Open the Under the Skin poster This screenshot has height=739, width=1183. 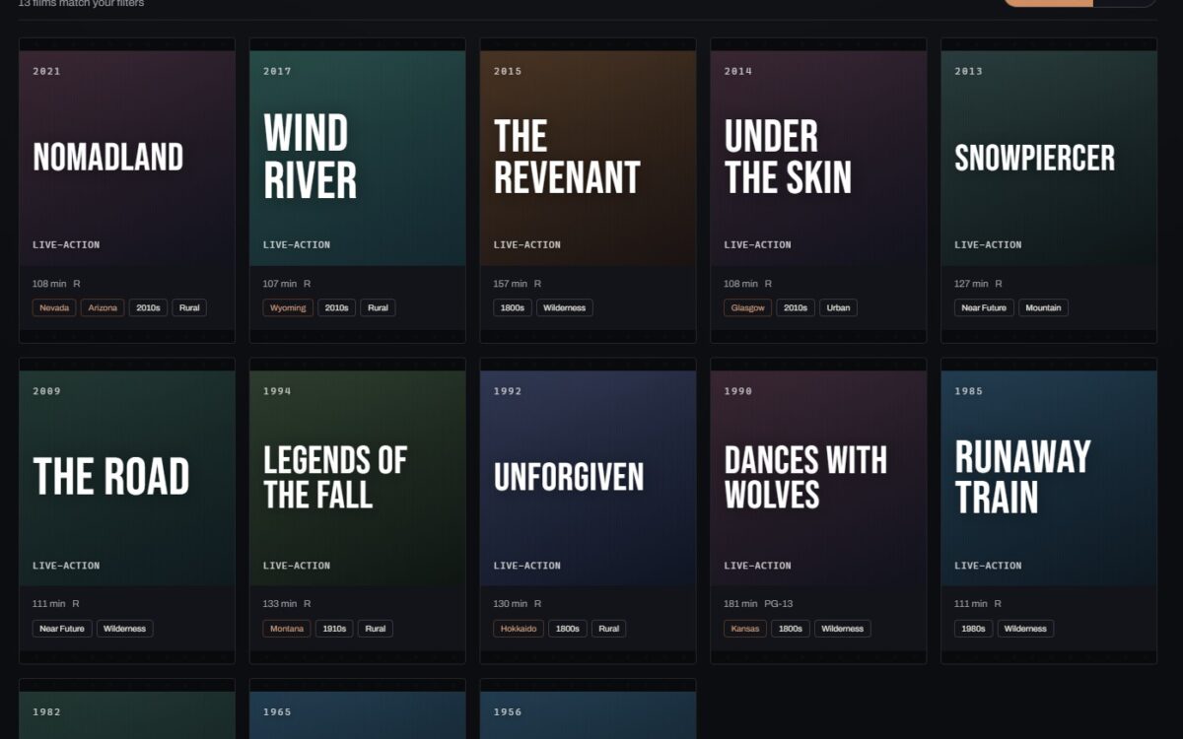pos(818,158)
